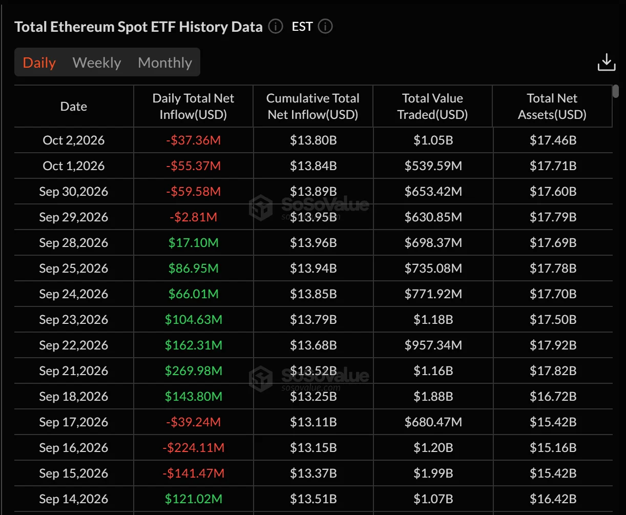Image resolution: width=626 pixels, height=515 pixels.
Task: Select the Sep 15,2026 date cell
Action: click(x=74, y=473)
